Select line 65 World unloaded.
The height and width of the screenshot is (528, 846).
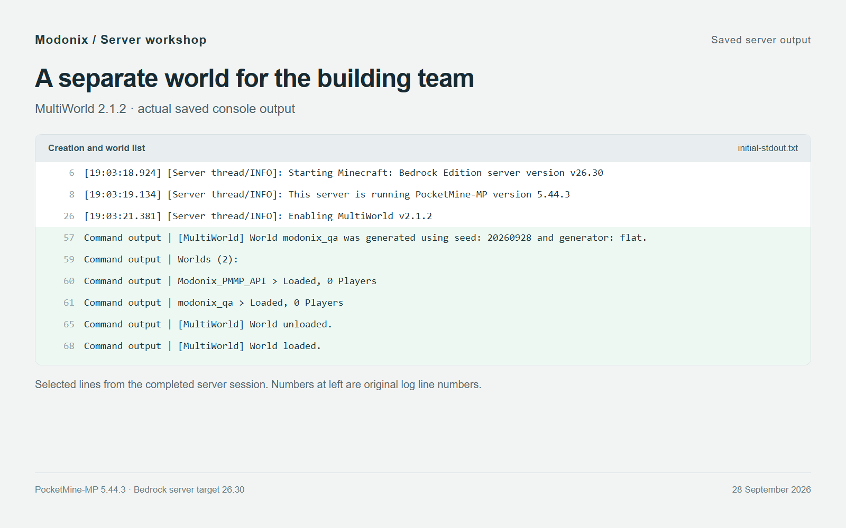(x=423, y=324)
